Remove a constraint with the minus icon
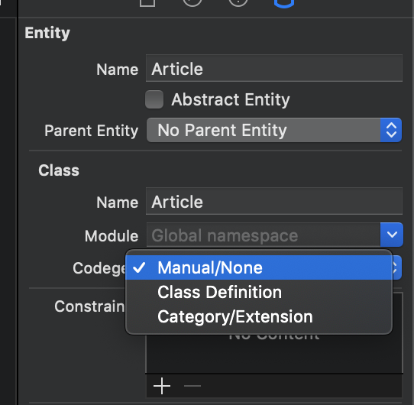 (x=192, y=386)
